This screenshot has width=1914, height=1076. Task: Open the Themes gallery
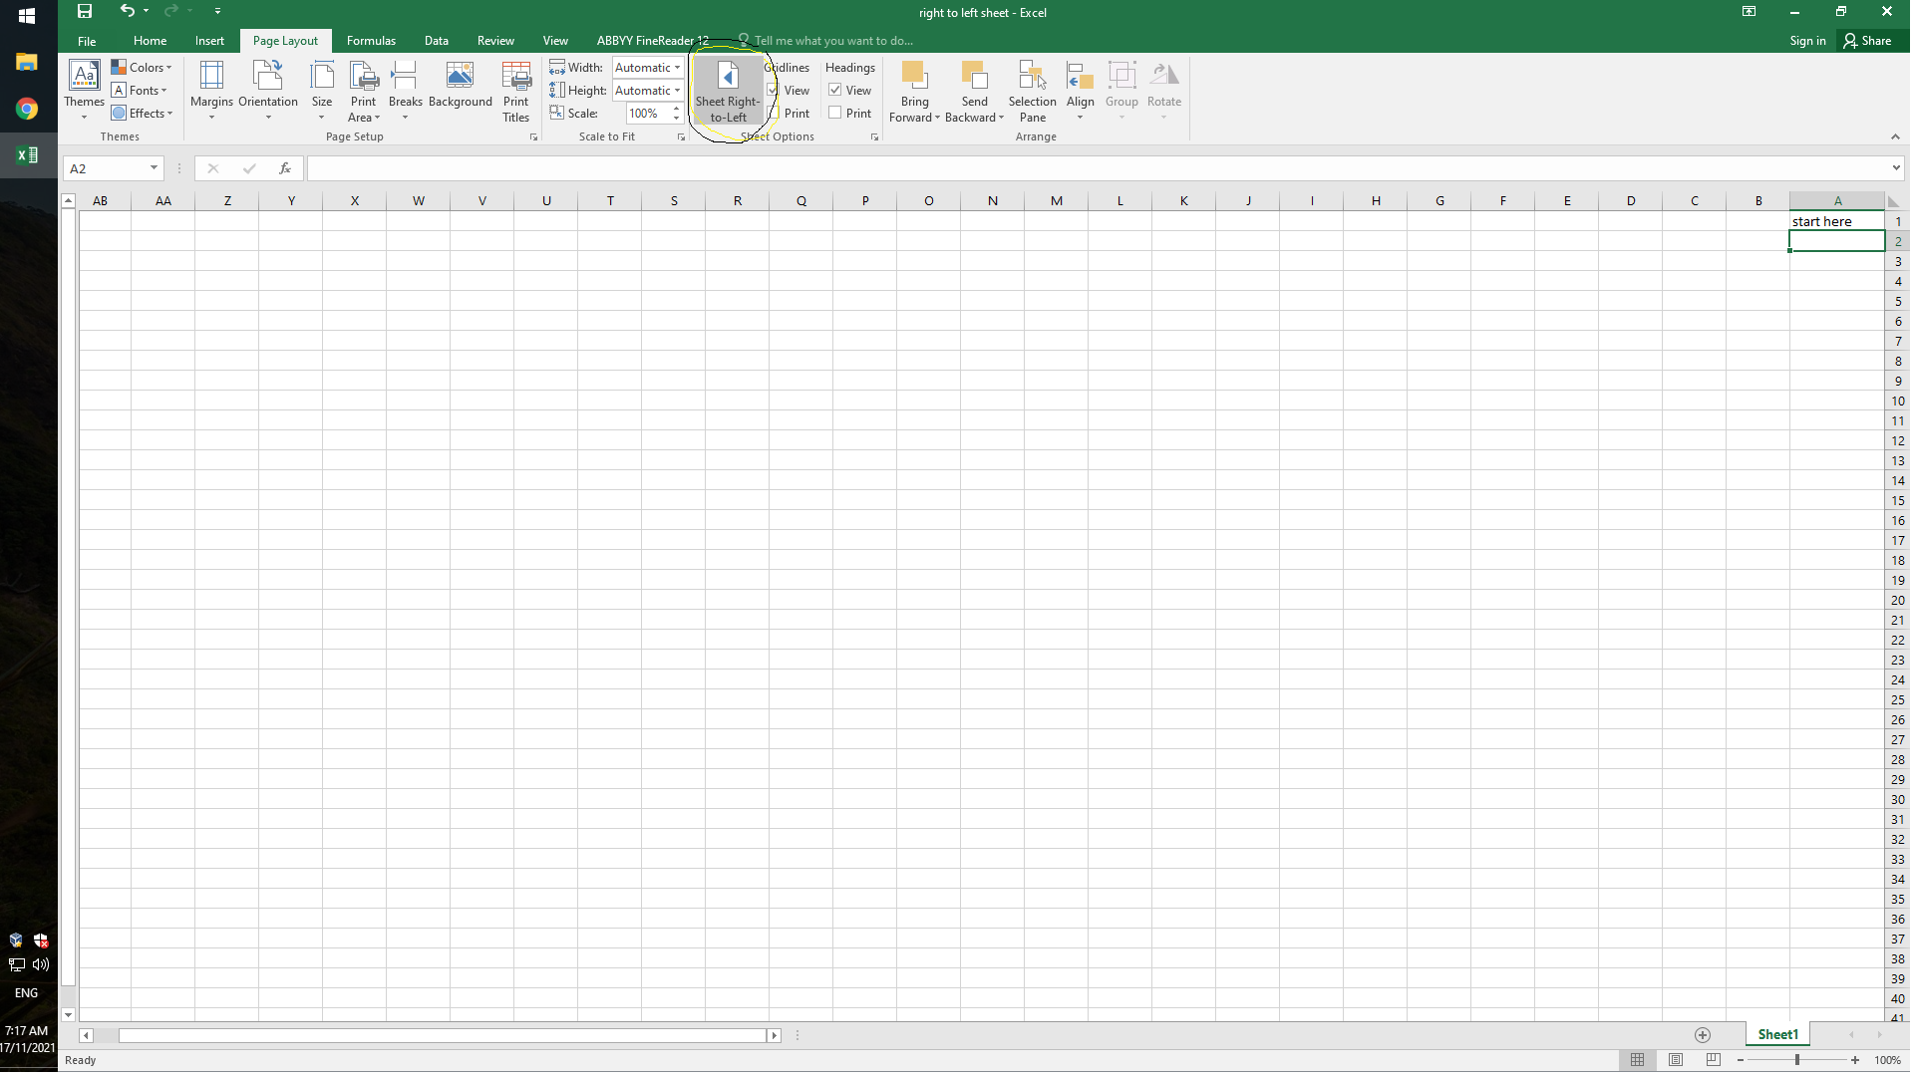click(x=84, y=90)
